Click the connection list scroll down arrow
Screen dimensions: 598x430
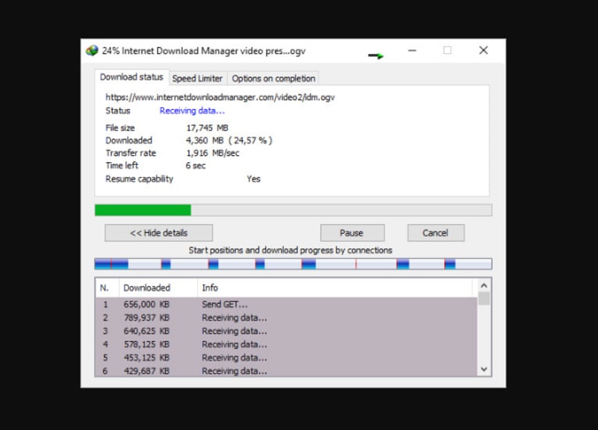tap(484, 369)
